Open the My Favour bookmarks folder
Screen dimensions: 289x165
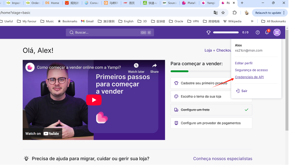tap(27, 21)
